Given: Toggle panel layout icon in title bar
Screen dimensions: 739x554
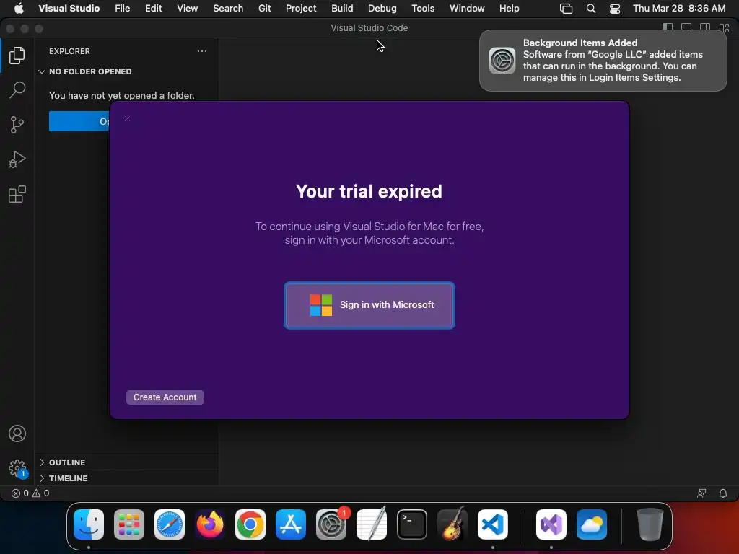Looking at the screenshot, I should coord(686,28).
